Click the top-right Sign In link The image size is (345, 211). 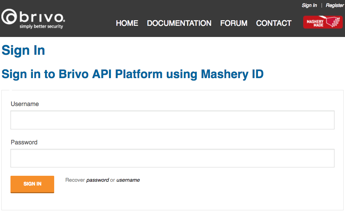(309, 5)
